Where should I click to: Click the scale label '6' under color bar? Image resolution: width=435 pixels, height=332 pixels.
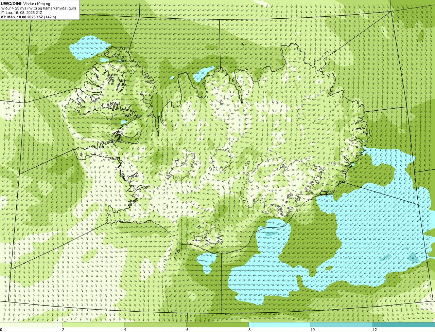point(188,330)
